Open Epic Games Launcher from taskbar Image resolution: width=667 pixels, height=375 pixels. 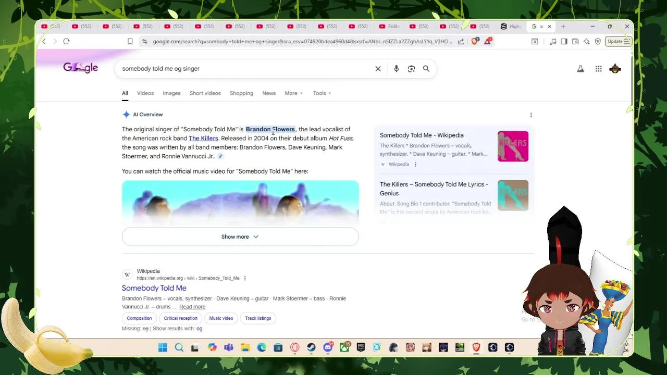point(361,347)
